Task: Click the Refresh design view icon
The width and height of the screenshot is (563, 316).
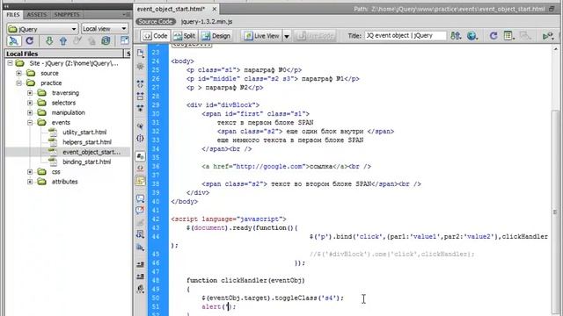Action: coord(494,36)
